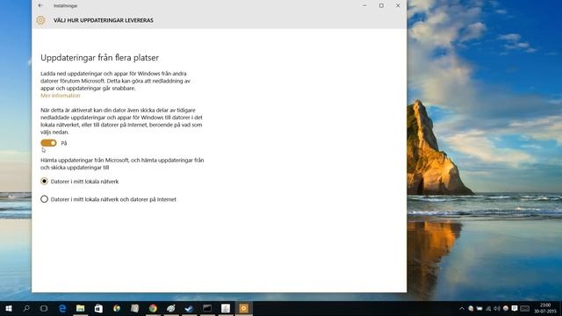Image resolution: width=562 pixels, height=316 pixels.
Task: Launch Microsoft Edge from the taskbar
Action: (62, 308)
